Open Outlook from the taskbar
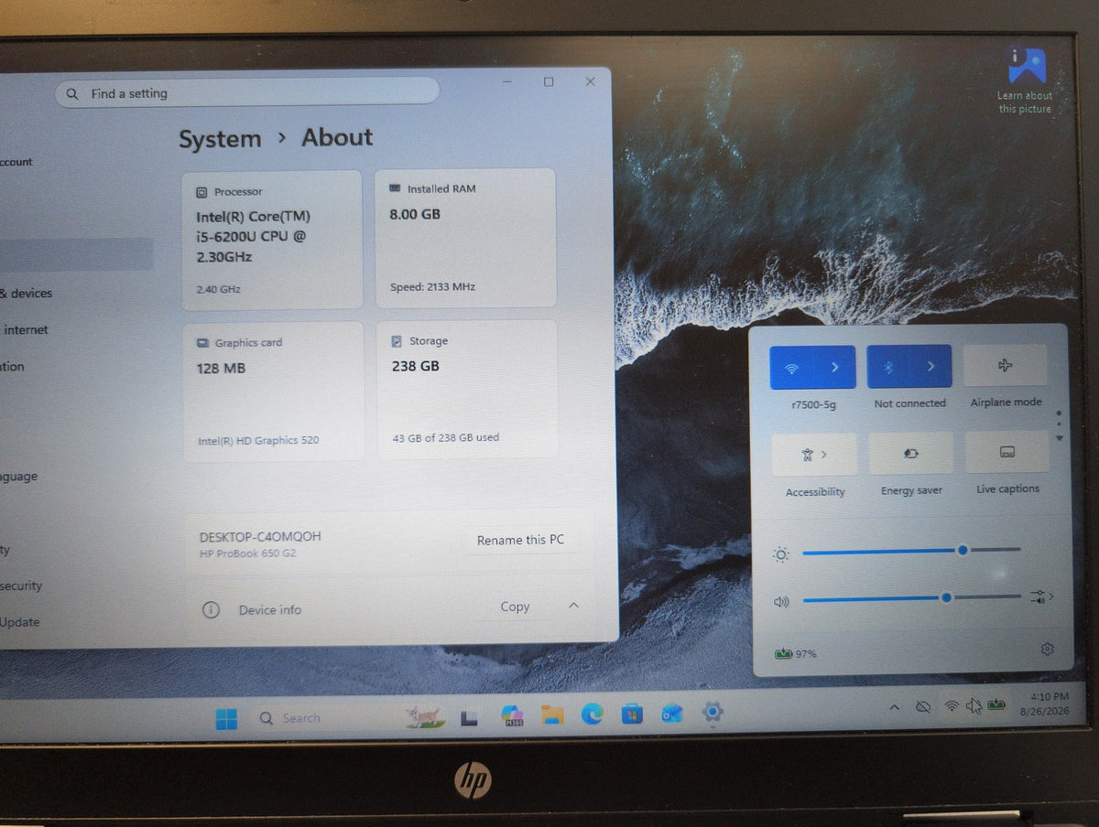 tap(672, 713)
